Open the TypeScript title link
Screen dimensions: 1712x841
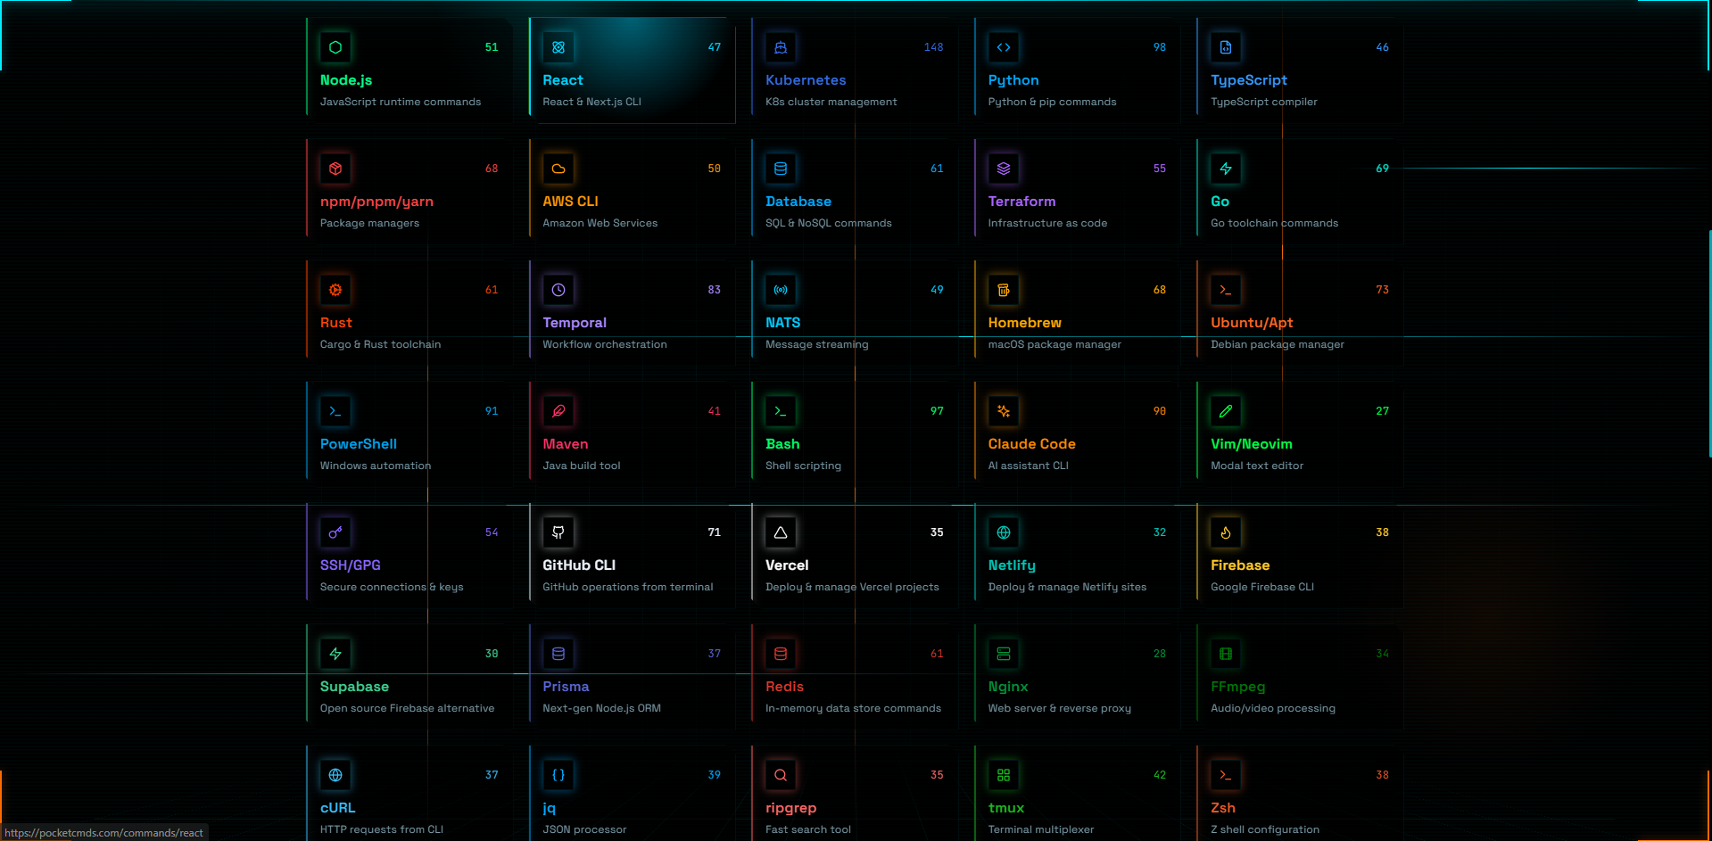click(1249, 80)
